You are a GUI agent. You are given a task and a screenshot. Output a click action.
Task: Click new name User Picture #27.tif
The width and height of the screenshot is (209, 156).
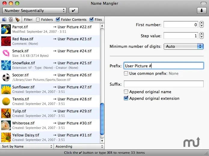75,87
